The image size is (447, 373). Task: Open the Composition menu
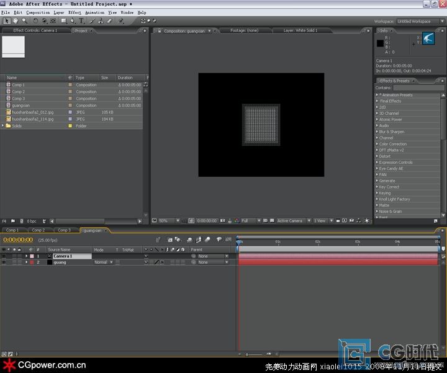coord(38,12)
